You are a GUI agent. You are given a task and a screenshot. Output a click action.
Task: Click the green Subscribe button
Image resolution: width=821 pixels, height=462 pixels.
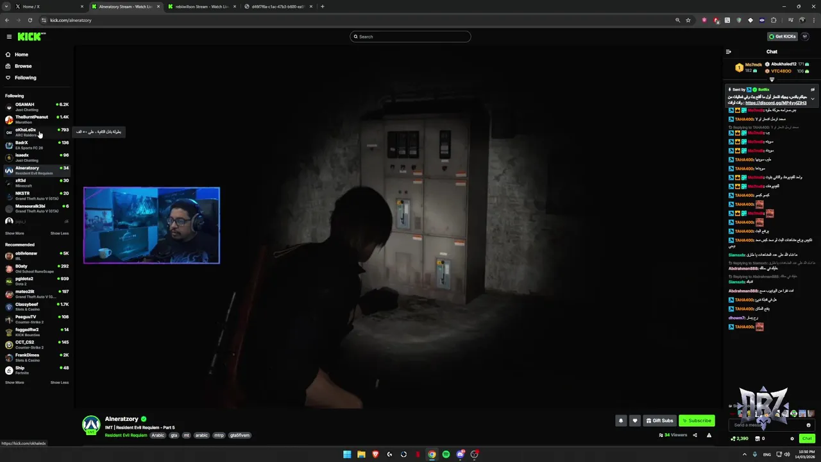[697, 421]
